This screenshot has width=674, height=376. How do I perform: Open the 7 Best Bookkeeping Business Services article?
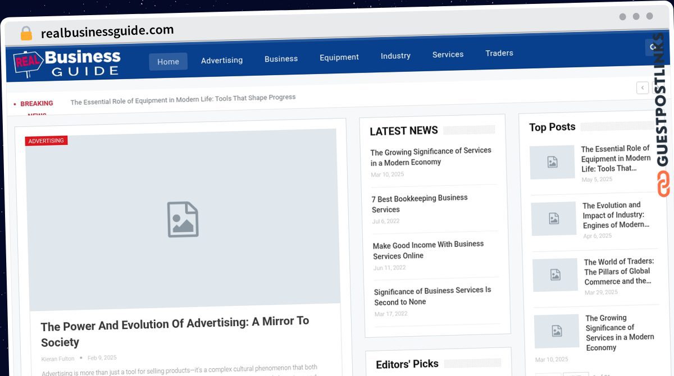point(420,204)
